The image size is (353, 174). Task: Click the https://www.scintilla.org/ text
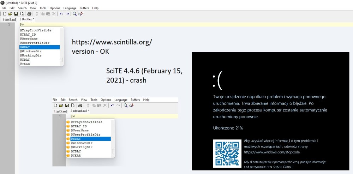click(x=112, y=42)
